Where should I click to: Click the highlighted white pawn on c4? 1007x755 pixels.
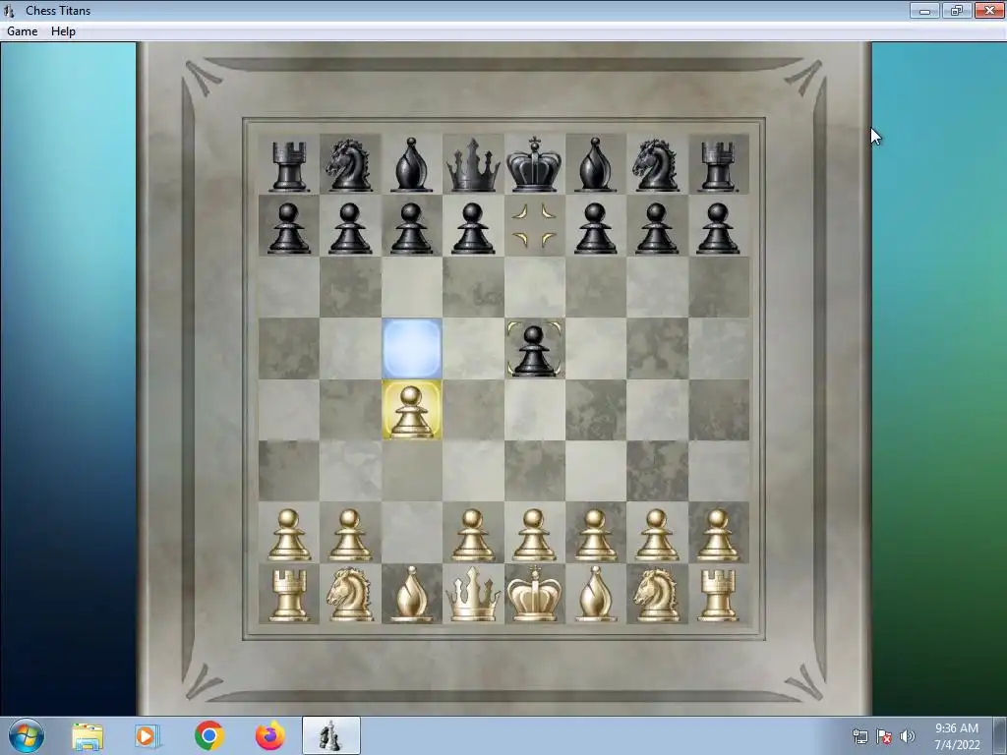tap(411, 411)
